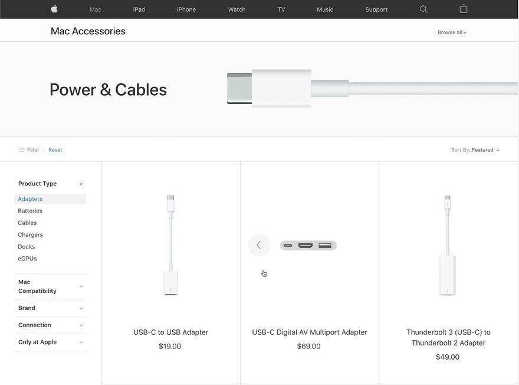Click the $49.00 price text
This screenshot has height=385, width=519.
tap(448, 357)
